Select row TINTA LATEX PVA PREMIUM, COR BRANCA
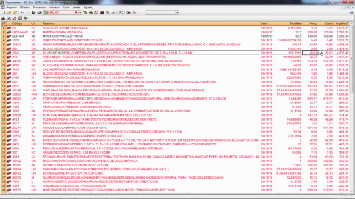 pos(175,103)
